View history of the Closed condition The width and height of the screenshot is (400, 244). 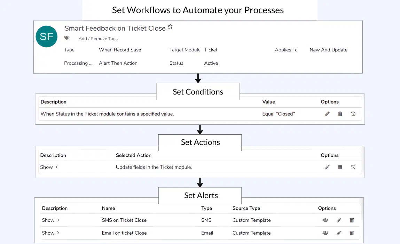point(353,114)
